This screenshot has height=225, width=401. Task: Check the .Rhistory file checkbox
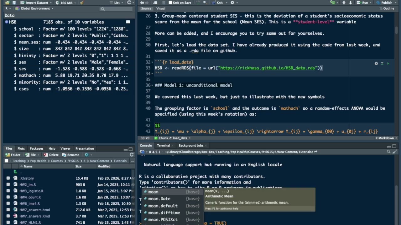pos(8,178)
